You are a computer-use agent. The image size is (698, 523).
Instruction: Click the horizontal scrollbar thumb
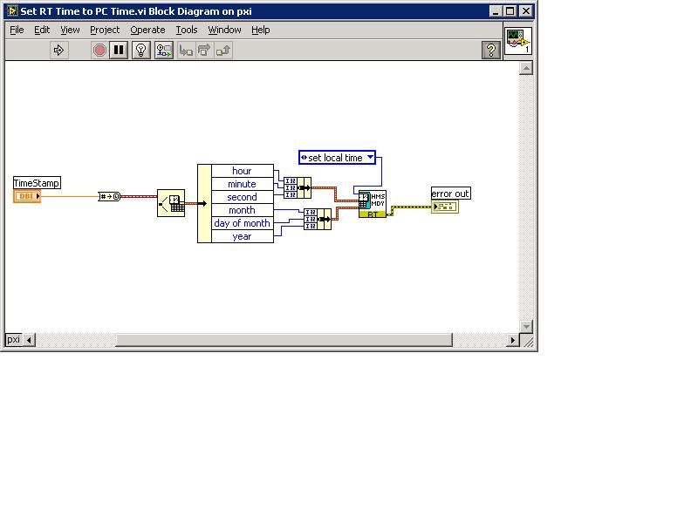[x=284, y=340]
